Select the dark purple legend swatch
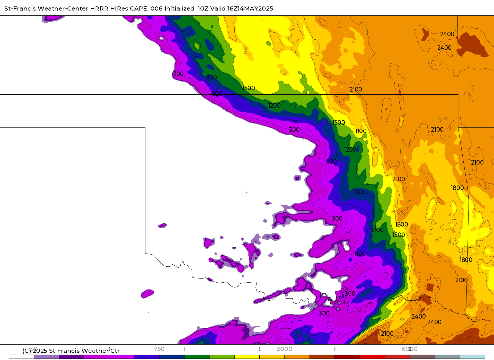 (72, 357)
